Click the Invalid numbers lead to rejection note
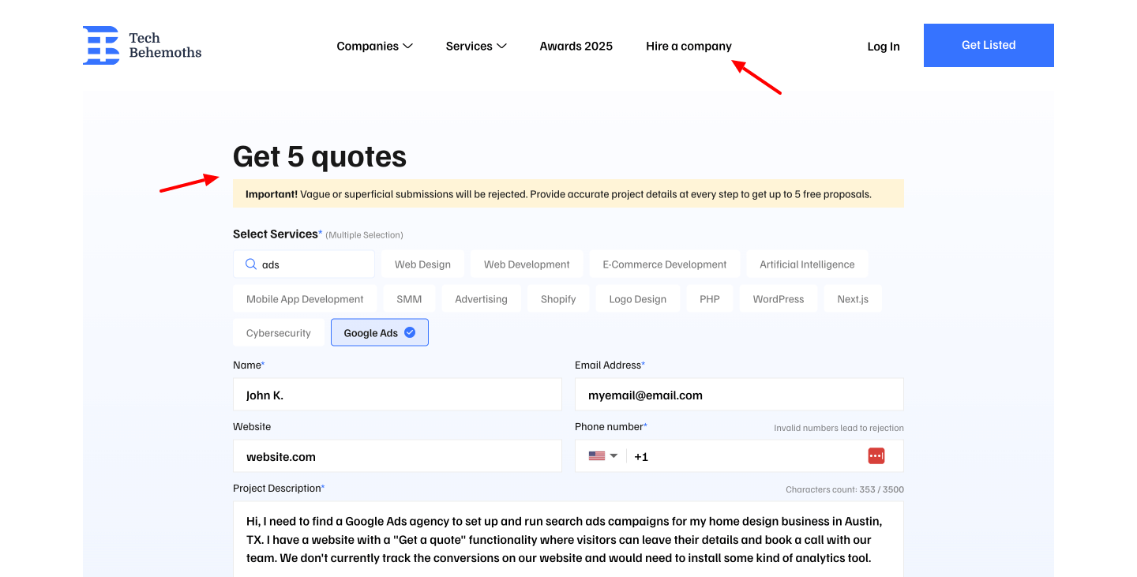Viewport: 1137px width, 577px height. (x=839, y=428)
